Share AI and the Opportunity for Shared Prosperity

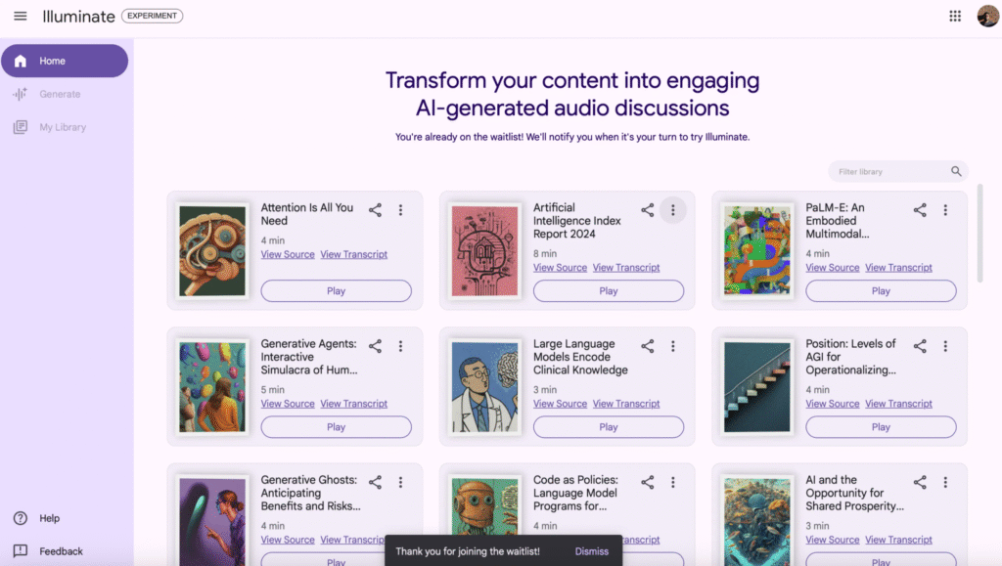(x=920, y=482)
